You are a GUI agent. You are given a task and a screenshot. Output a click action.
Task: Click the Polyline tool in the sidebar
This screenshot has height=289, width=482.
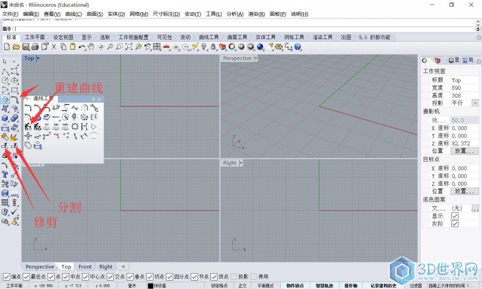click(5, 71)
